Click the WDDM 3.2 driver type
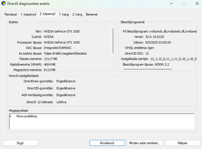 tap(162, 64)
